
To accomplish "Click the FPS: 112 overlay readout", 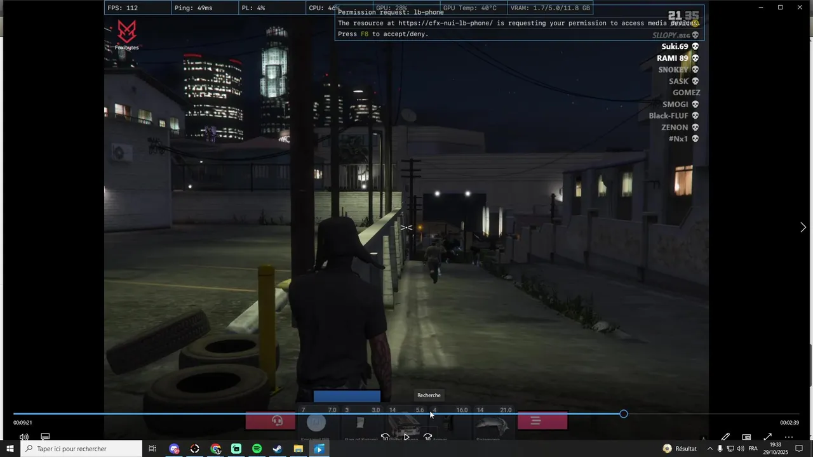I will point(123,8).
